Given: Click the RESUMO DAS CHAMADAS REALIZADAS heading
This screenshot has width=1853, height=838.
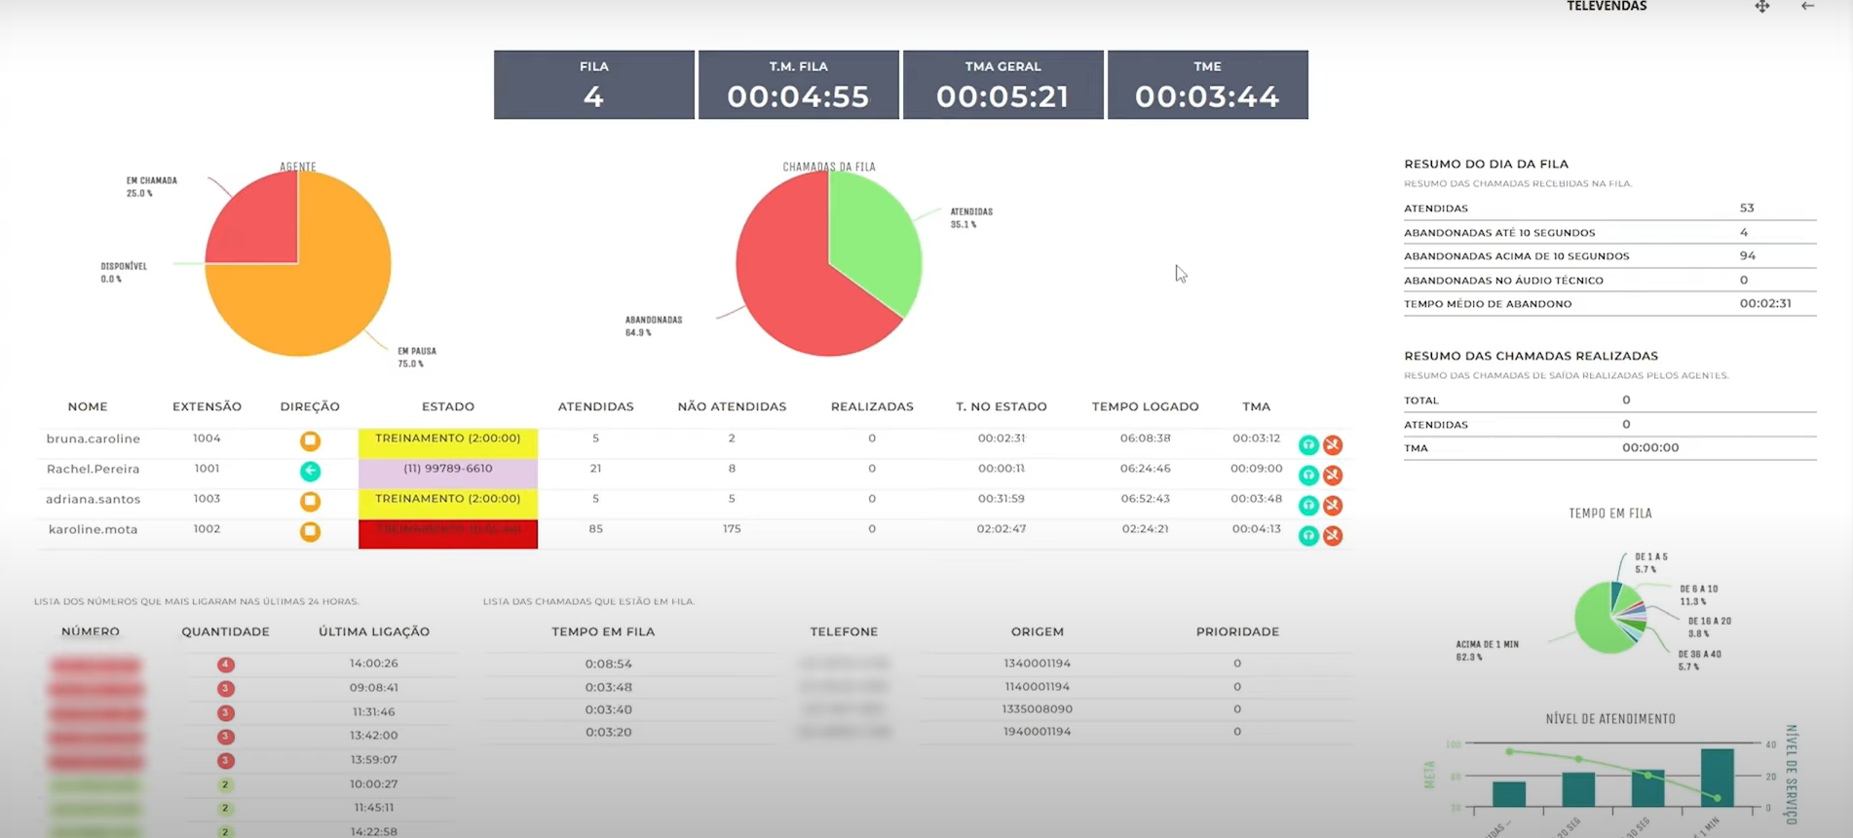Looking at the screenshot, I should pos(1532,356).
